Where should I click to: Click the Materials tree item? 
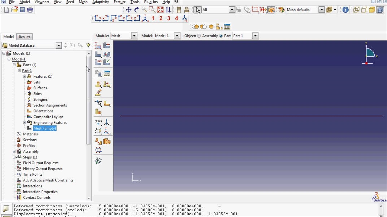point(30,134)
